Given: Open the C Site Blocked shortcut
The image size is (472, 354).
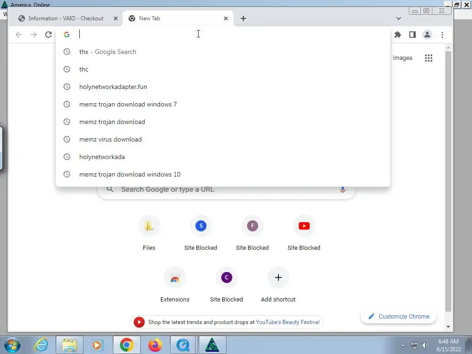Looking at the screenshot, I should (227, 277).
